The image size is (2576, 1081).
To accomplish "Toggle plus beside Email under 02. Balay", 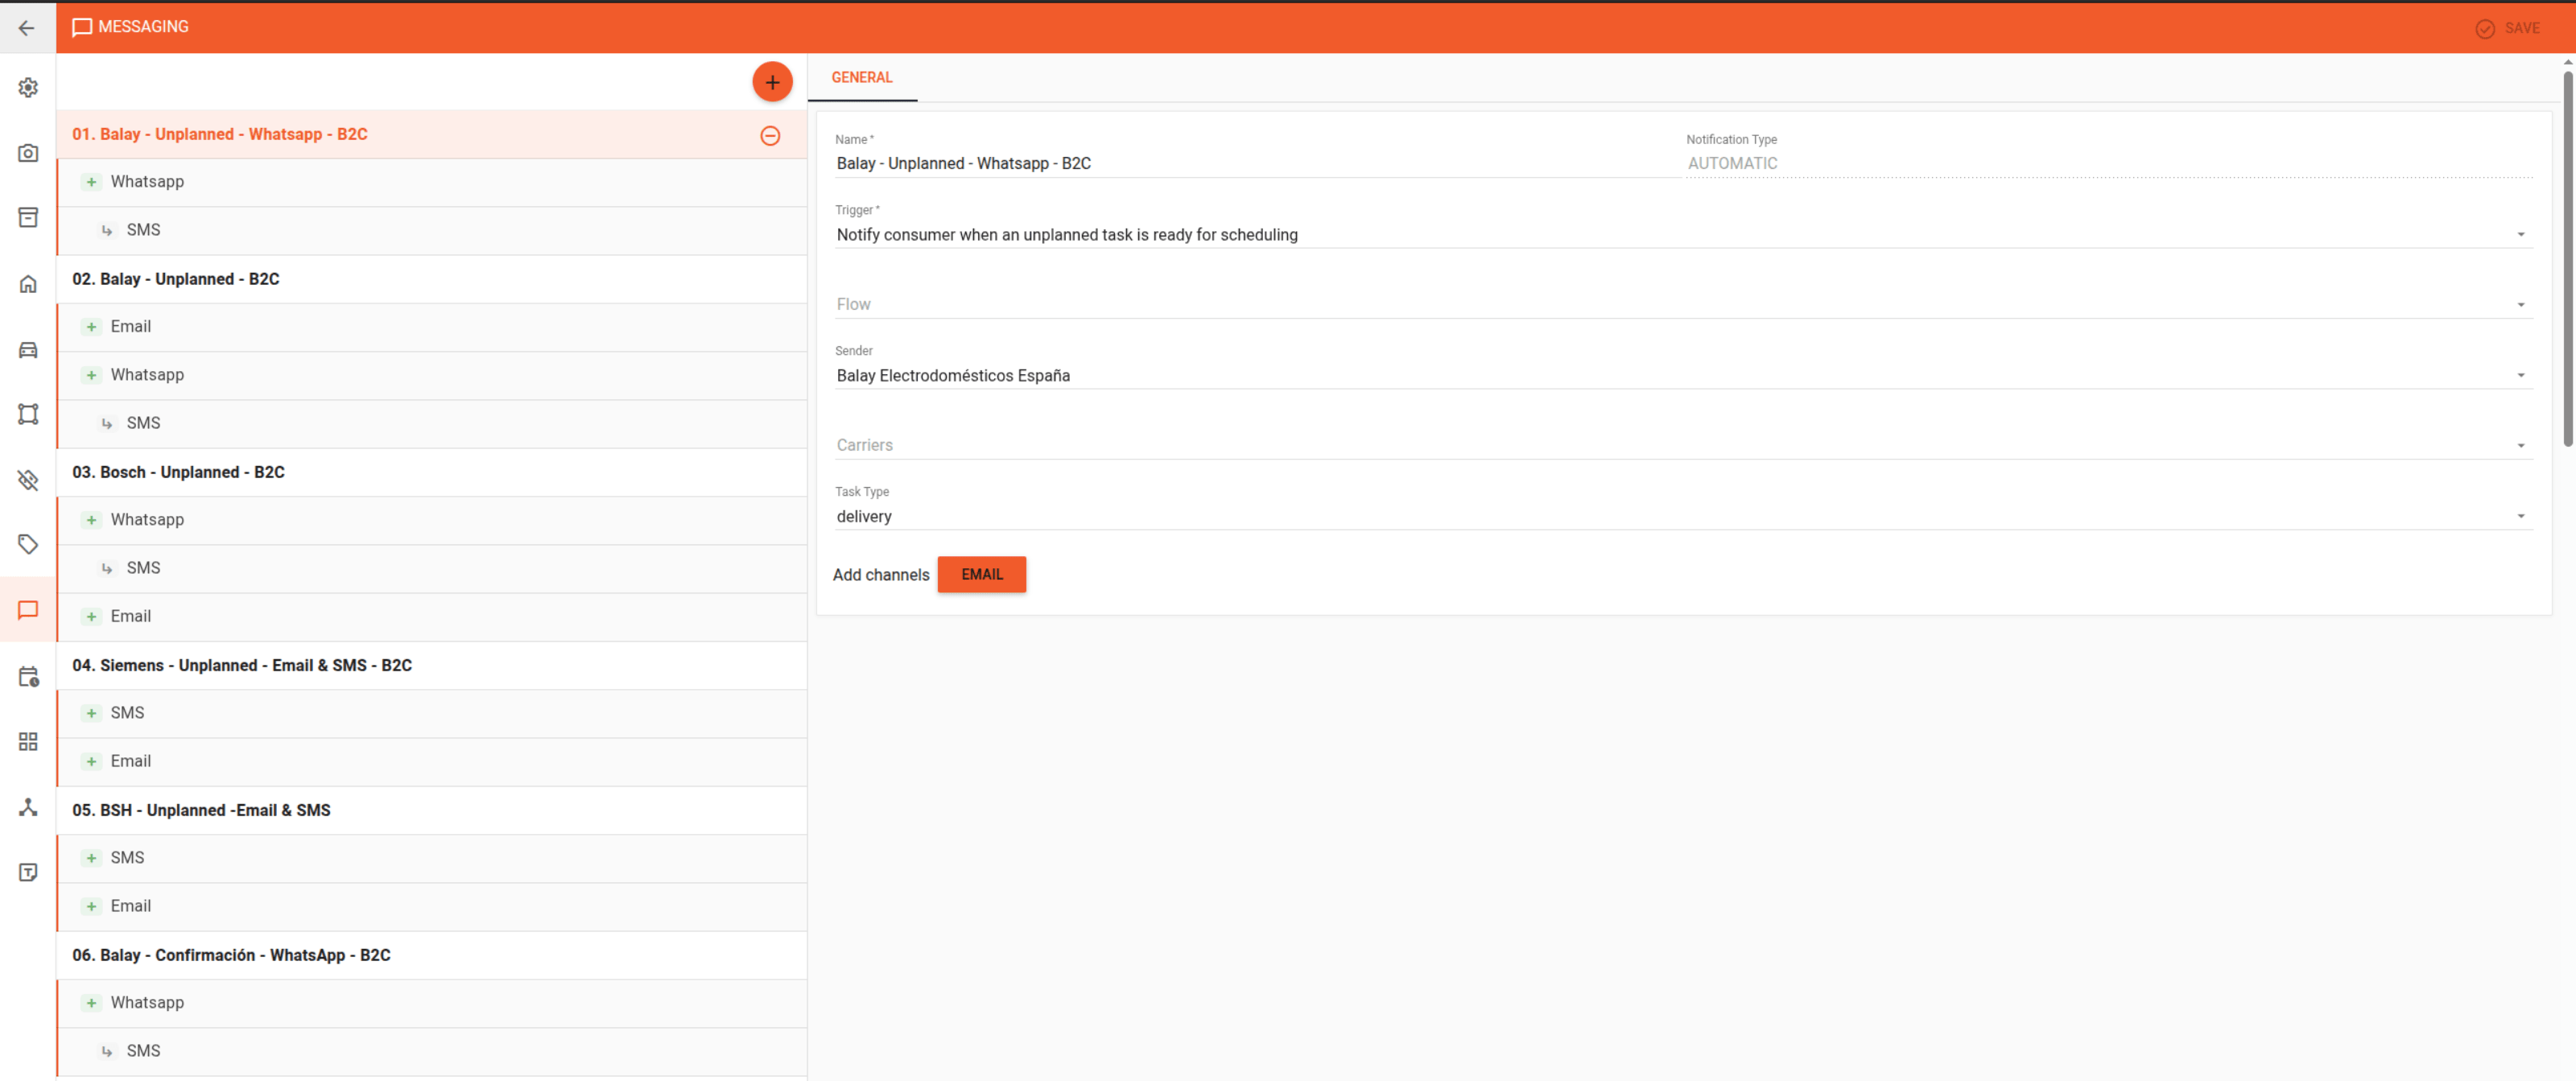I will (91, 327).
